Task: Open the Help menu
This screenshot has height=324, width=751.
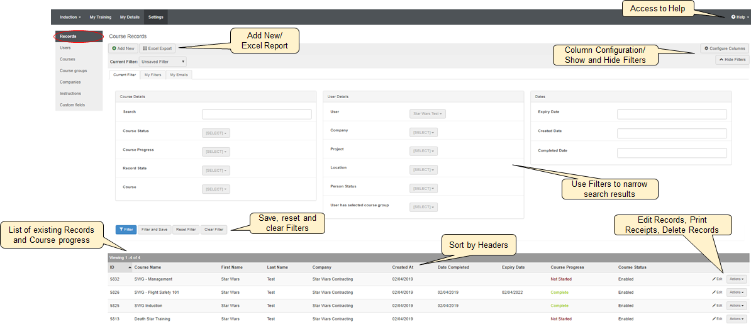Action: coord(740,17)
